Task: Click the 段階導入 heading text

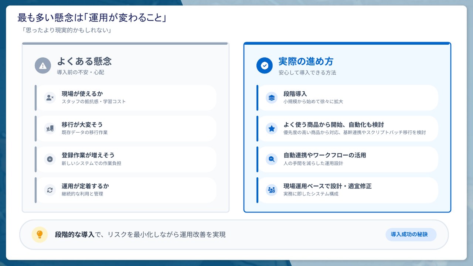Action: point(295,94)
